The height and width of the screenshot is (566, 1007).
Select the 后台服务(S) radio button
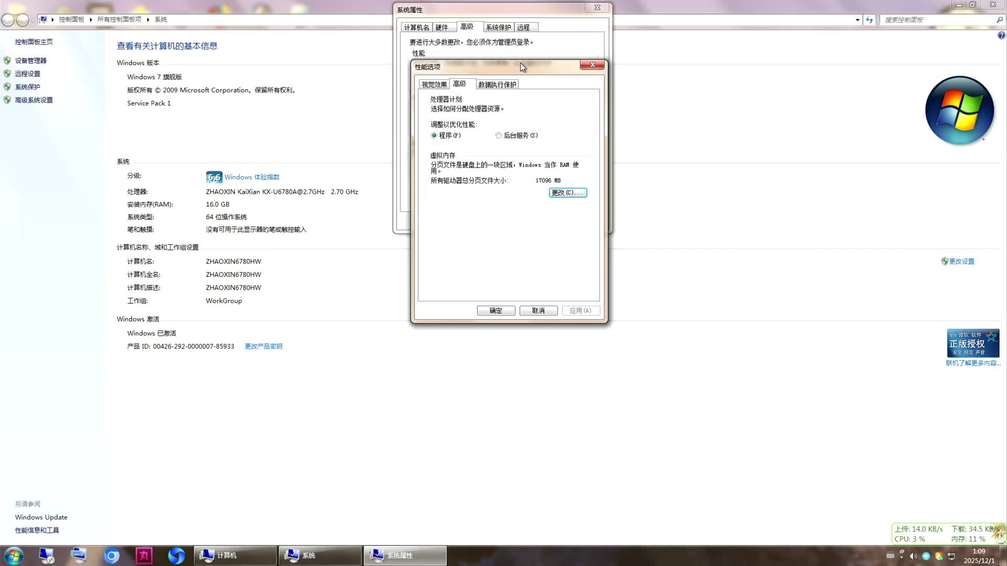click(498, 135)
